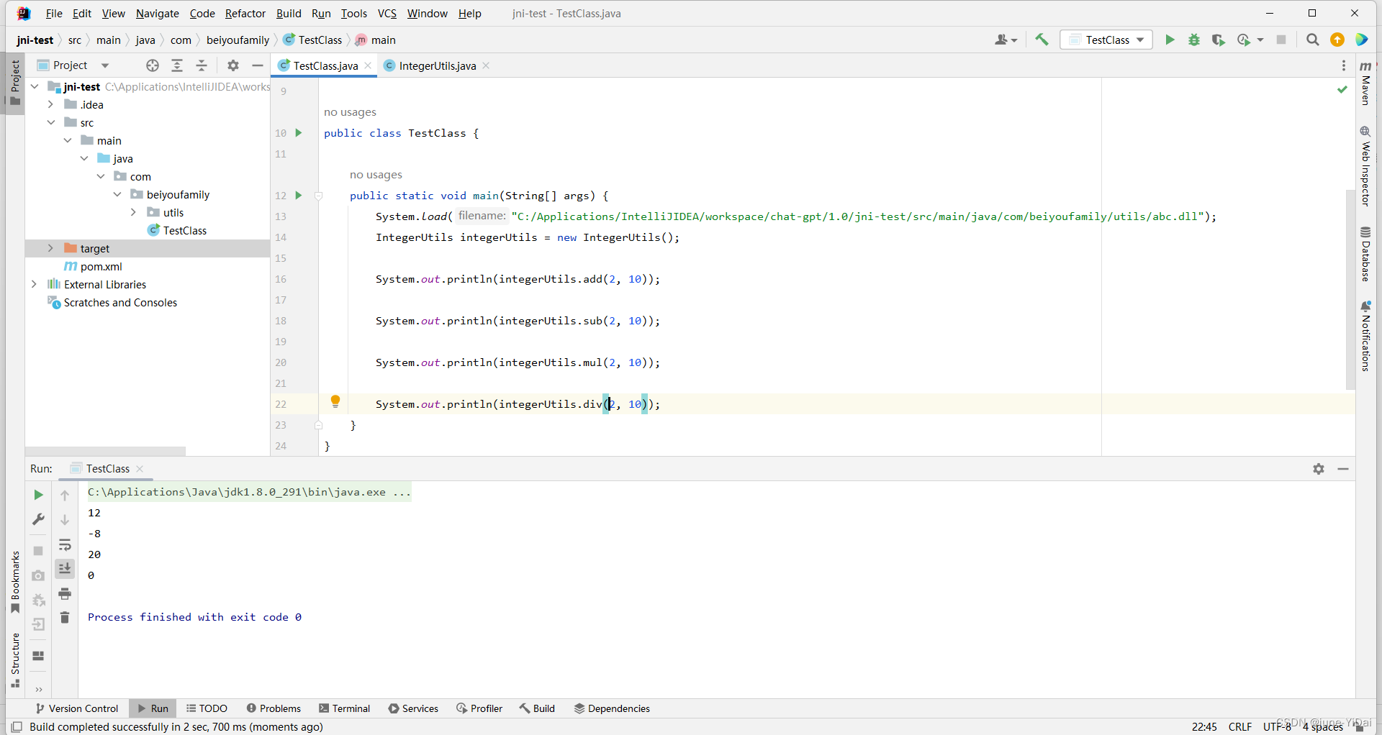Open the TODO tool window
Screen dimensions: 1382x735
tap(207, 708)
